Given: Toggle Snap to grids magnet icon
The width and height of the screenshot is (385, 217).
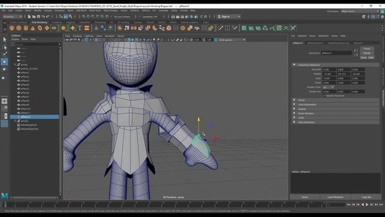Looking at the screenshot, I should (84, 16).
